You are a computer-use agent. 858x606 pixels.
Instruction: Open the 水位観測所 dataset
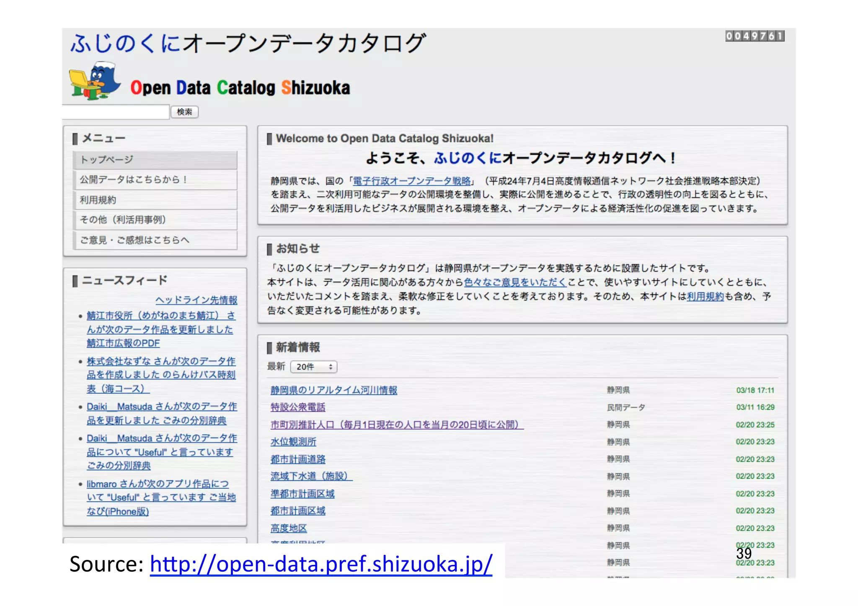pos(293,442)
